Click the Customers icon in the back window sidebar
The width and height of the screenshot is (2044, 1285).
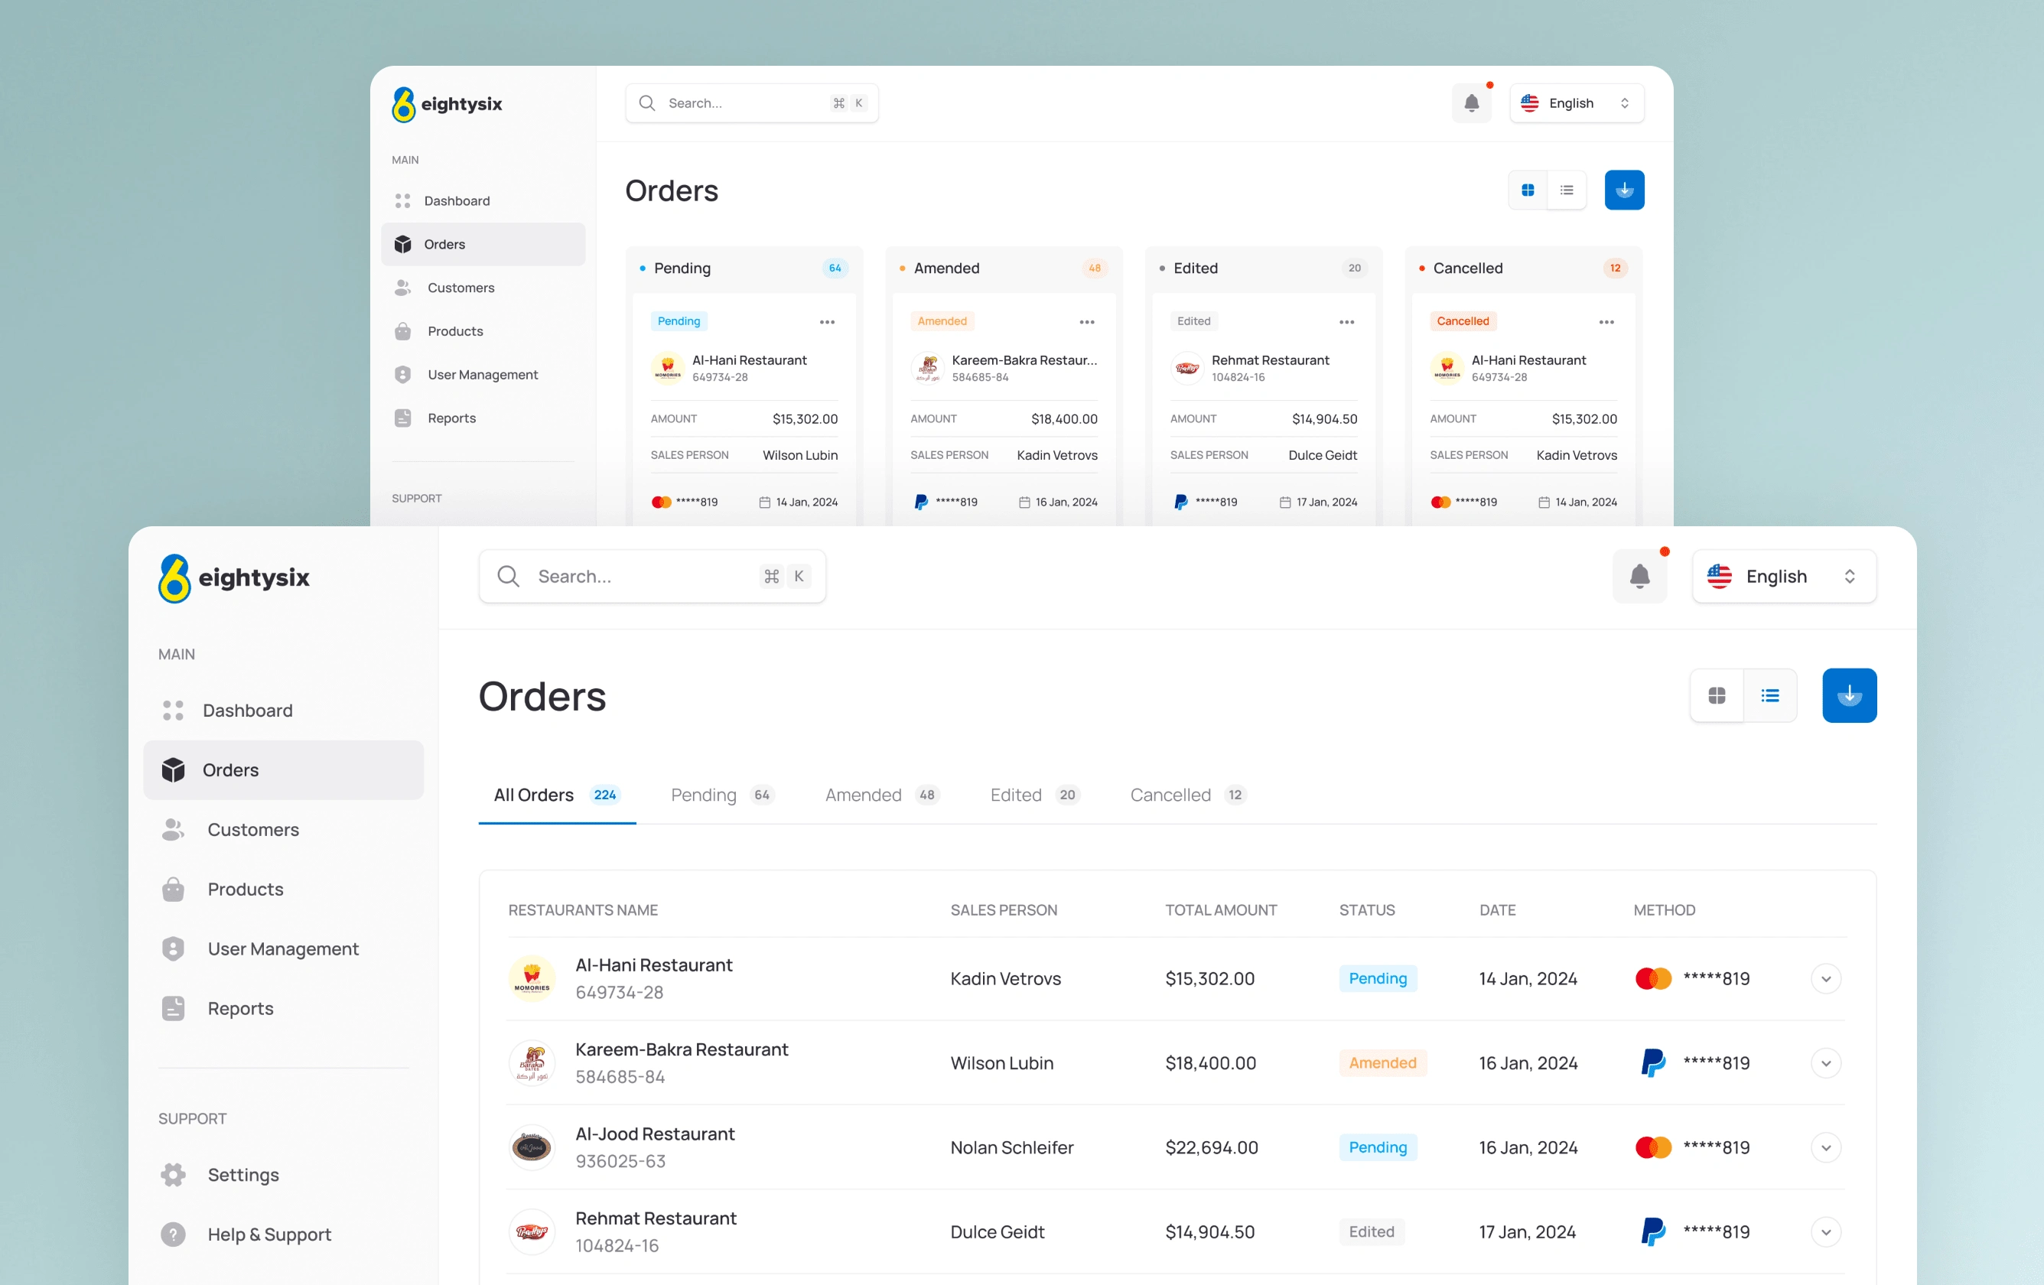click(x=402, y=288)
